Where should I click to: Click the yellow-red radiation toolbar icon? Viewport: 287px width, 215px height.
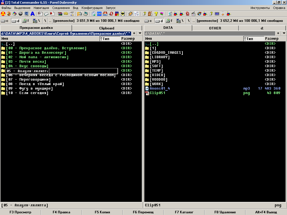[x=3, y=14]
